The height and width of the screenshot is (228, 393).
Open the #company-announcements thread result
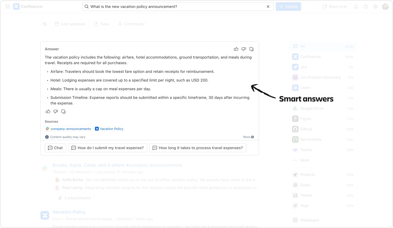(117, 165)
